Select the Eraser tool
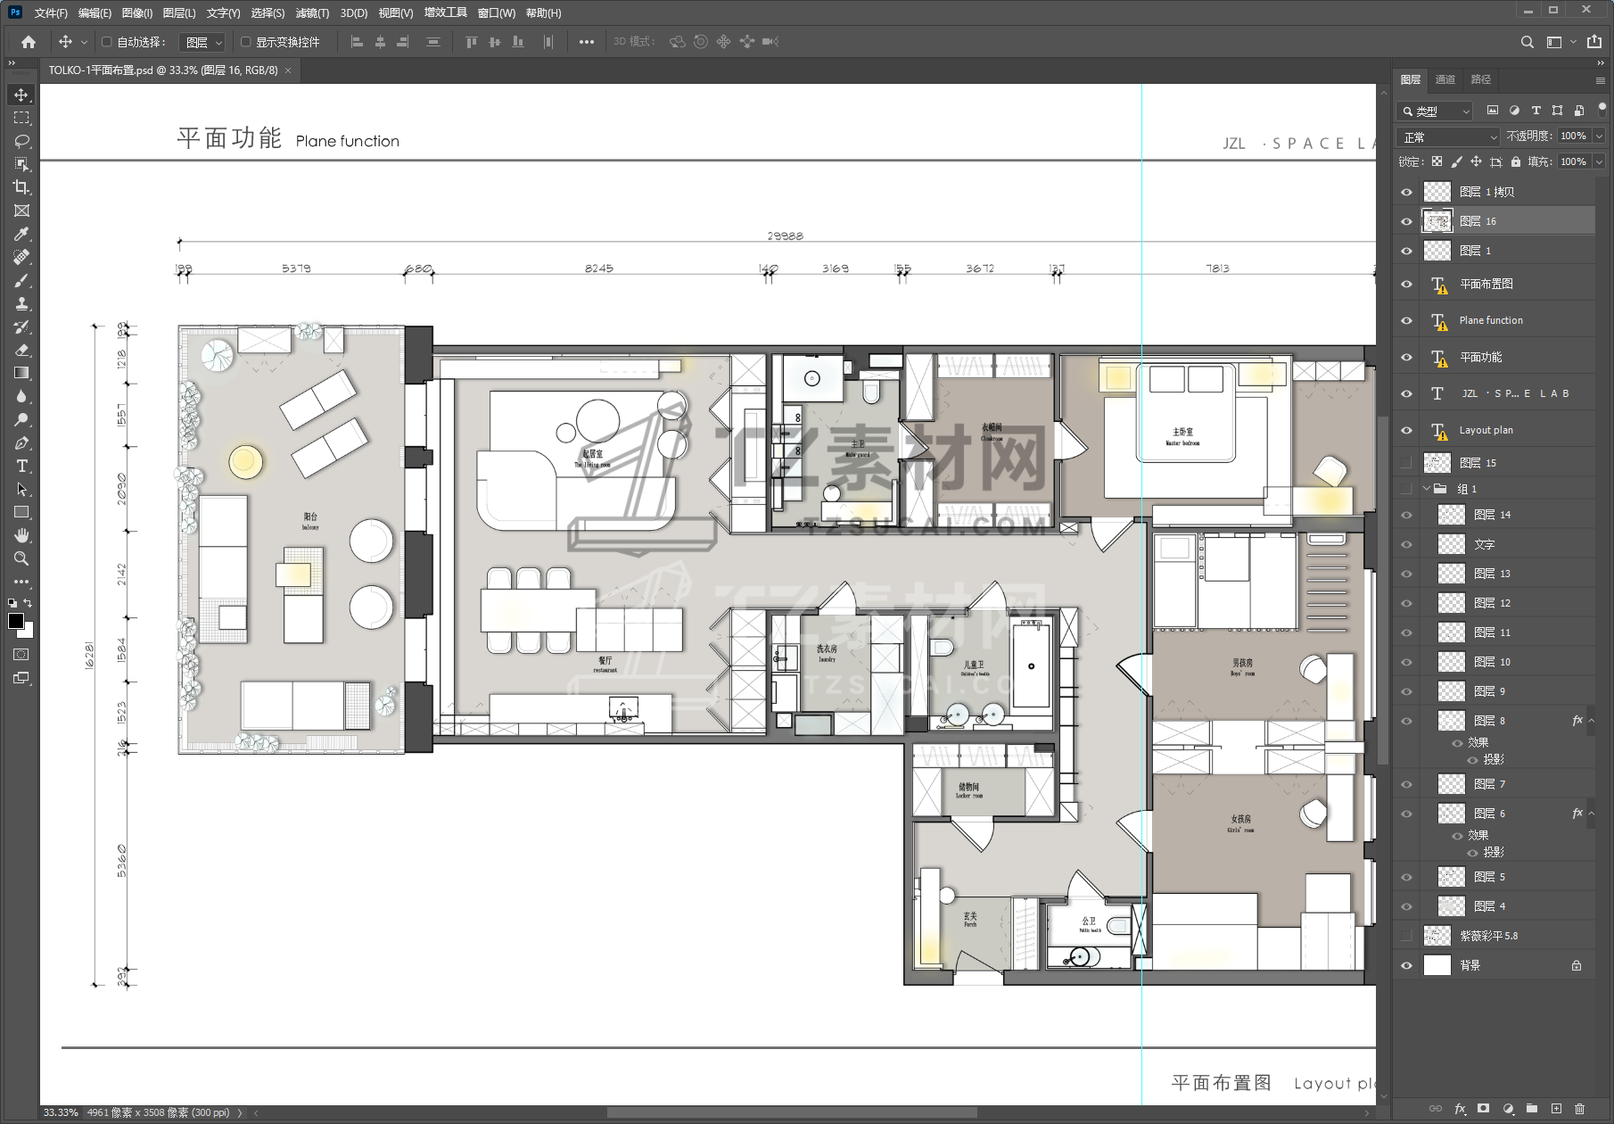This screenshot has width=1614, height=1124. point(21,350)
